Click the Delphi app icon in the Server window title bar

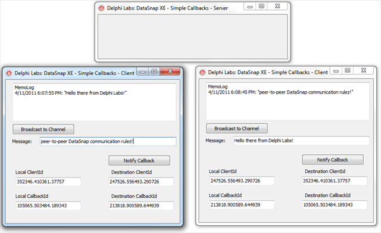click(x=101, y=8)
